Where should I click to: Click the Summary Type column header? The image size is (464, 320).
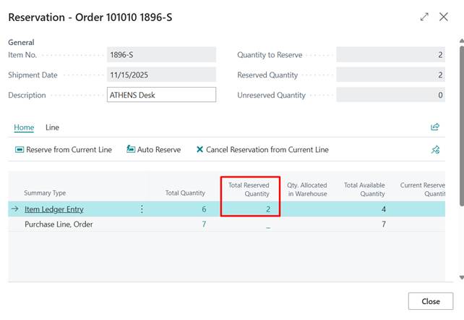(45, 193)
